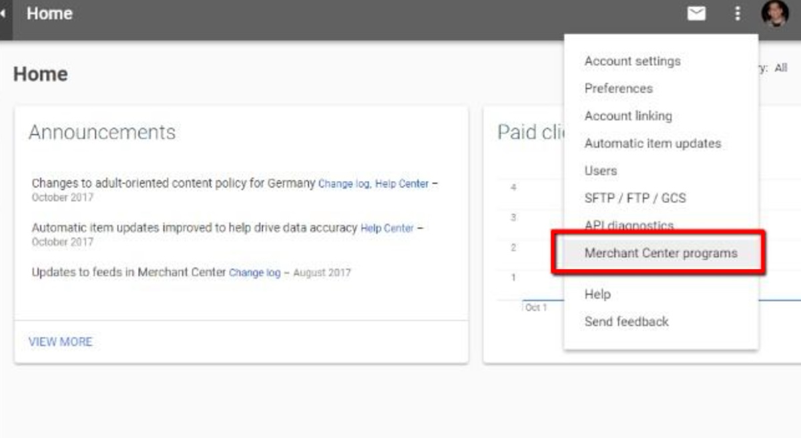Choose Account linking menu entry
Screen dimensions: 801x438
627,116
